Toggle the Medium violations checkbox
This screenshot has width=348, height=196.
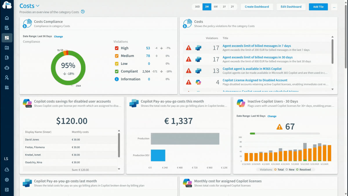[117, 56]
